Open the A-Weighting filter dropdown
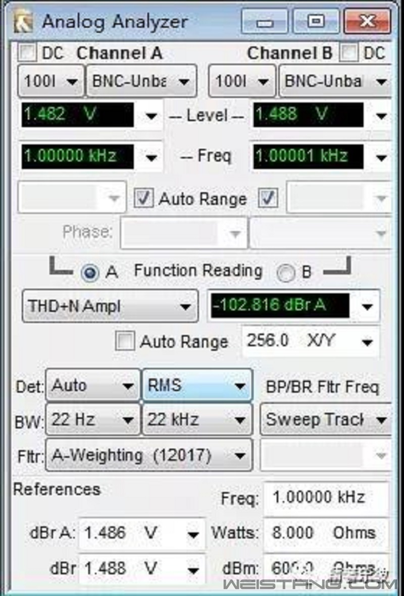 coord(148,456)
